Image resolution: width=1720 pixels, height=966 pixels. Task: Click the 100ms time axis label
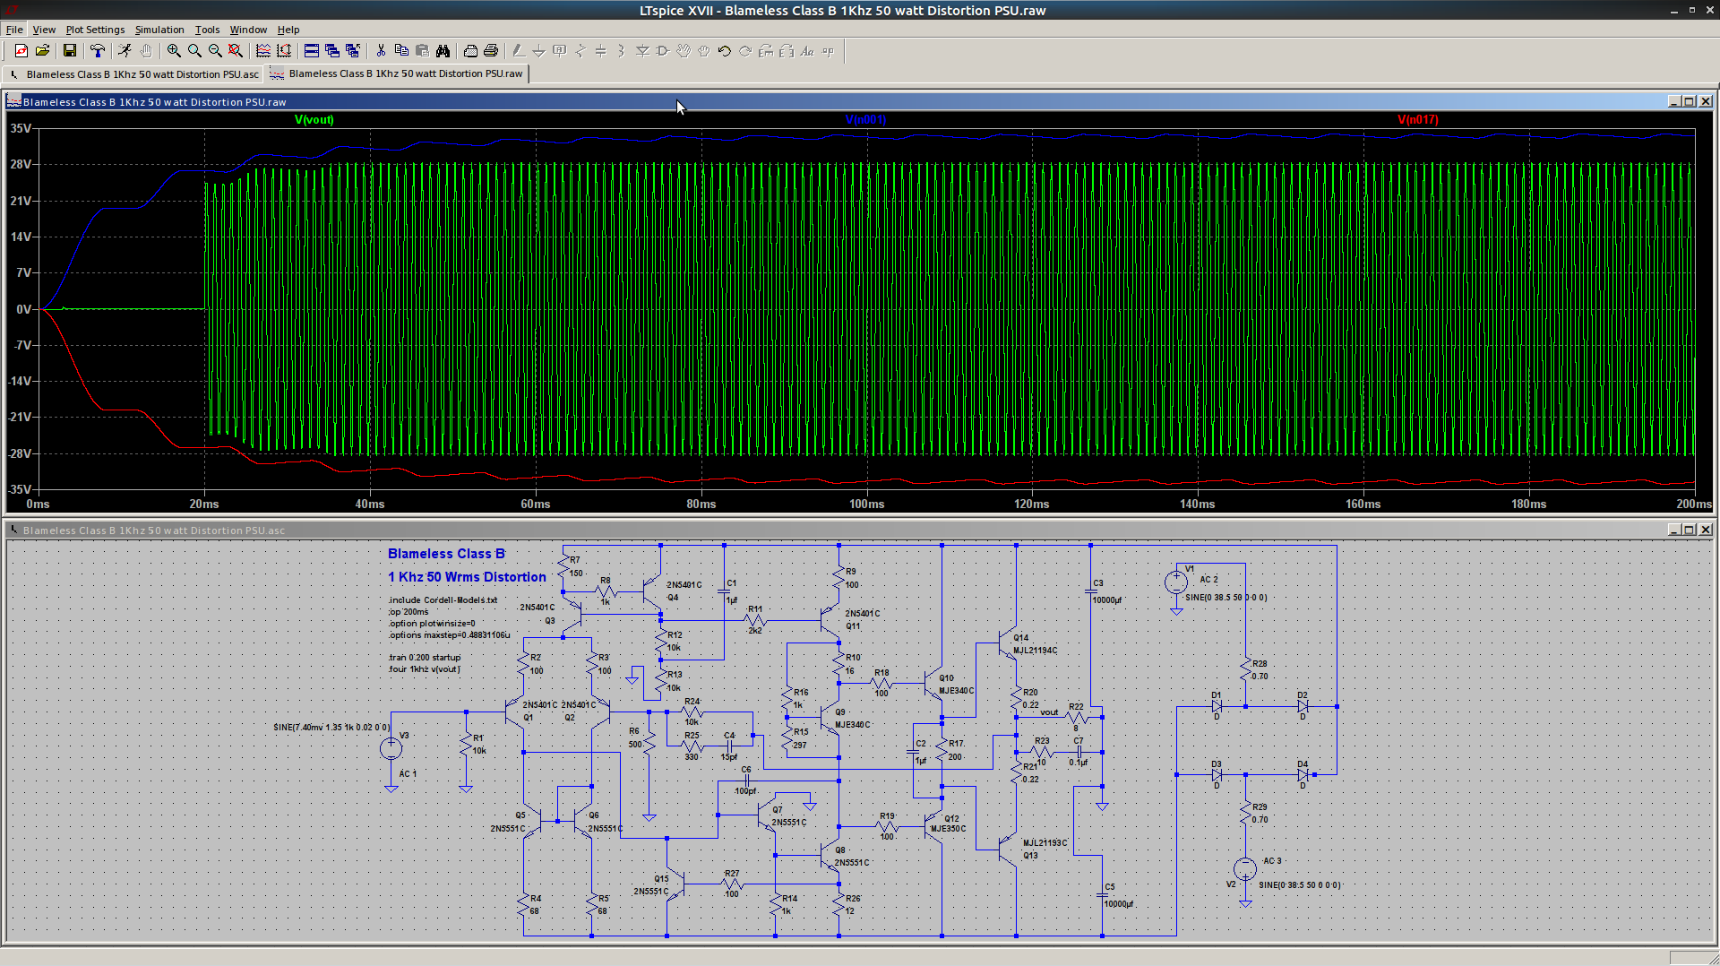coord(866,505)
